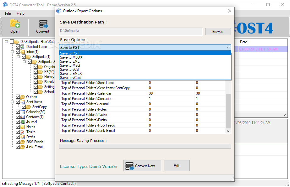This screenshot has height=187, width=290.
Task: Toggle the Calendar(30) checkbox
Action: pyautogui.click(x=18, y=112)
